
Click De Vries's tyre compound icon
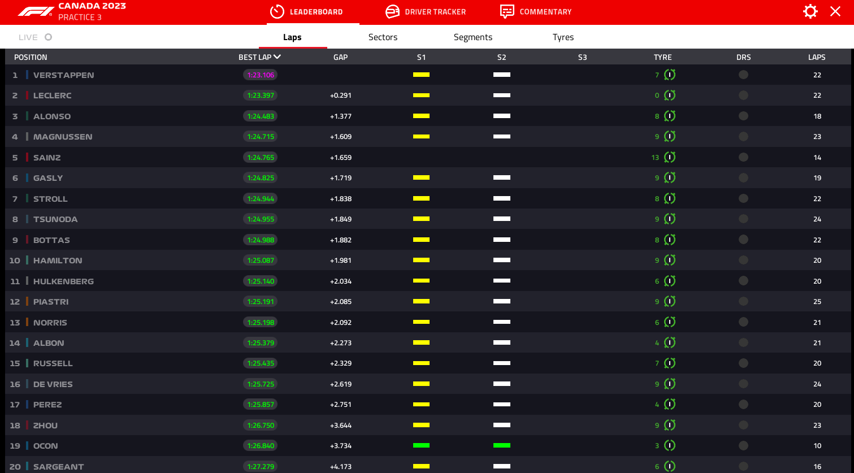coord(670,384)
